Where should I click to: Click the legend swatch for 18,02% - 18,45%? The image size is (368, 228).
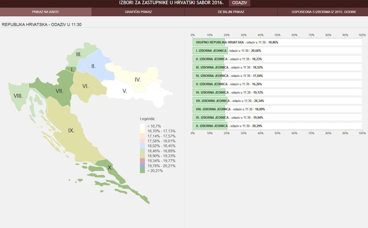coord(142,146)
